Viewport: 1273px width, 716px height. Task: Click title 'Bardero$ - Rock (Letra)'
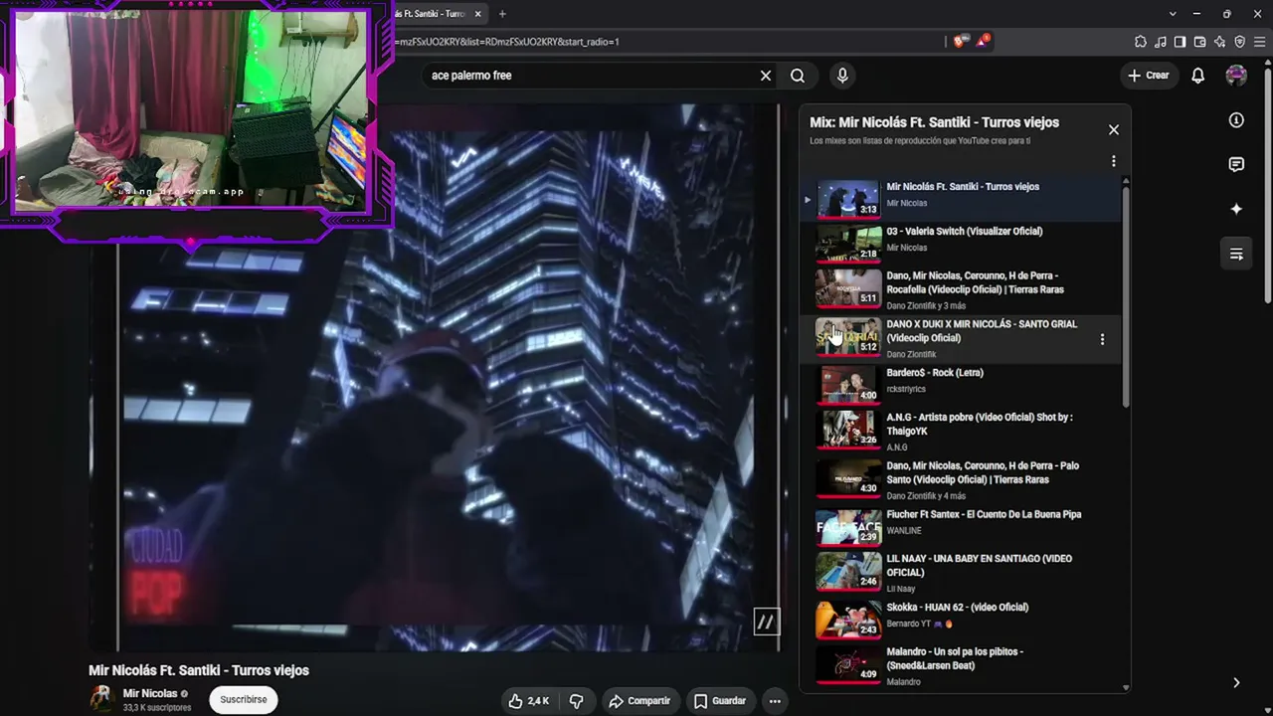[x=935, y=373]
